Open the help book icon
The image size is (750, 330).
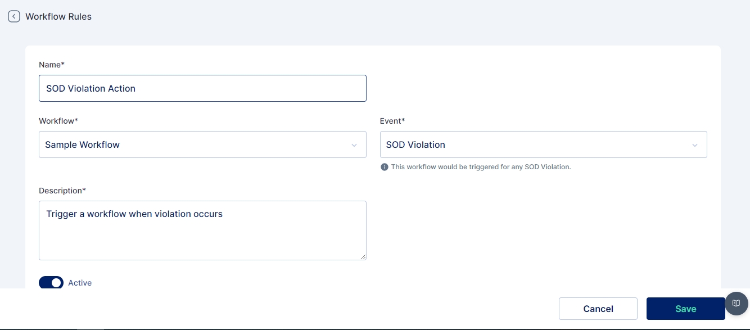click(x=736, y=304)
